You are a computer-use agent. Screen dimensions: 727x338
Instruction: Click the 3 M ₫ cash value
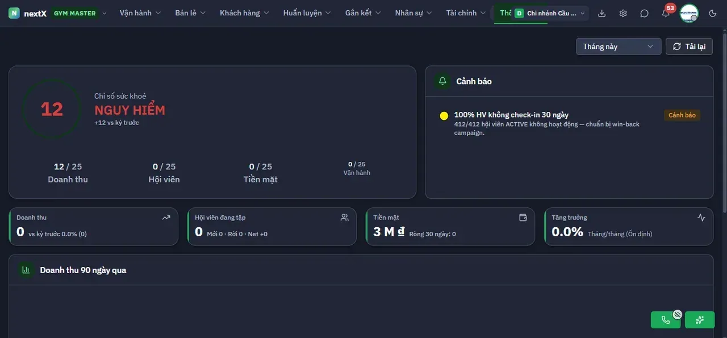pyautogui.click(x=389, y=232)
